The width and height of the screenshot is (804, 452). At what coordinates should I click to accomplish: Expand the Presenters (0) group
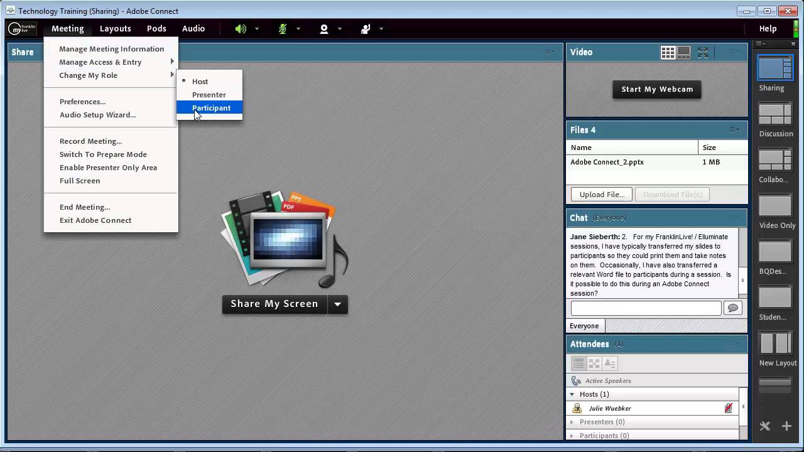572,422
